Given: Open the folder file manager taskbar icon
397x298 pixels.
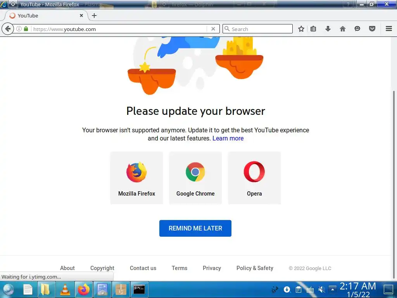Looking at the screenshot, I should pos(46,289).
